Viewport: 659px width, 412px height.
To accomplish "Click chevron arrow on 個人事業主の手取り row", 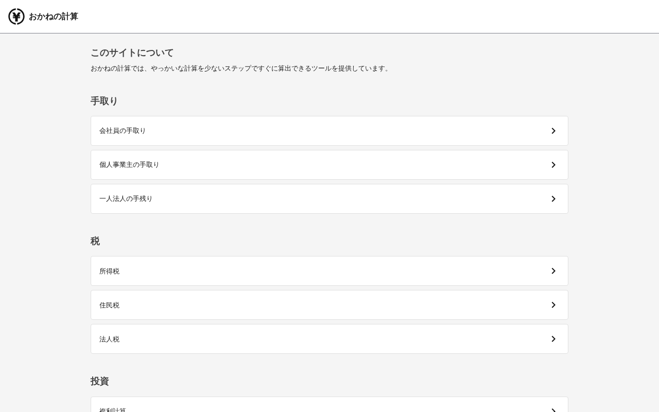I will pos(553,165).
